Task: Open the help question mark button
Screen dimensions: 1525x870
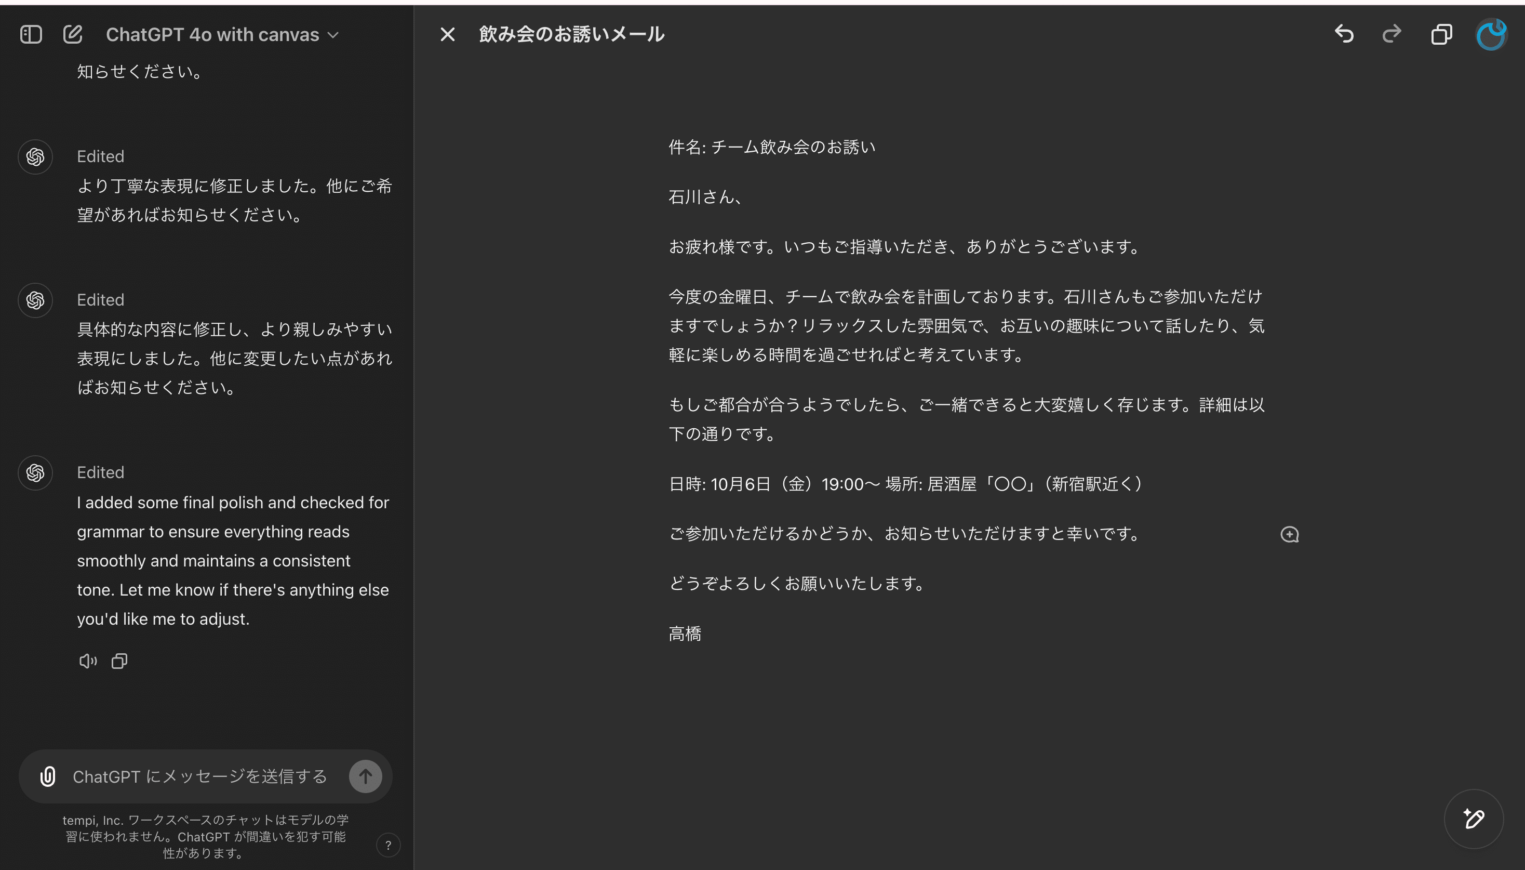Action: click(x=388, y=845)
